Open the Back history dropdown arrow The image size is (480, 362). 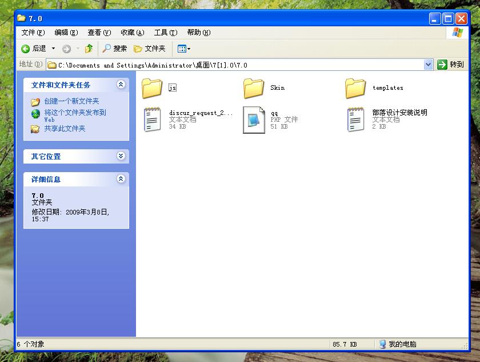pyautogui.click(x=53, y=49)
